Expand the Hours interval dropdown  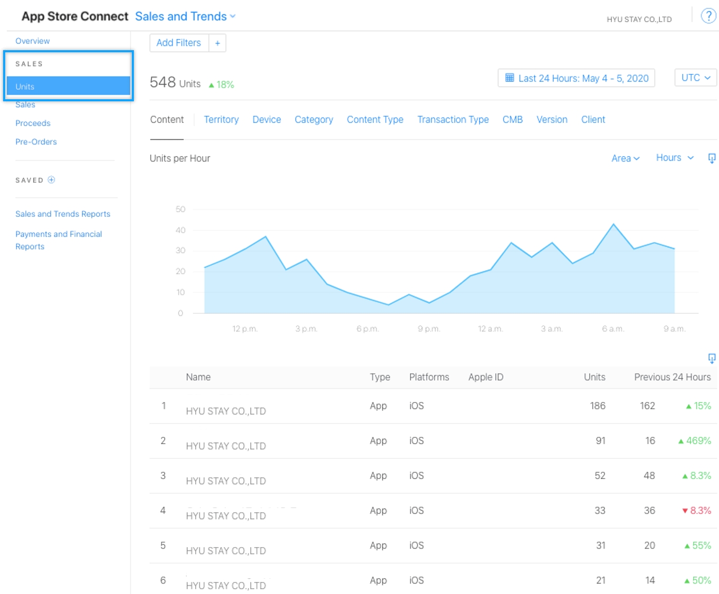click(674, 158)
